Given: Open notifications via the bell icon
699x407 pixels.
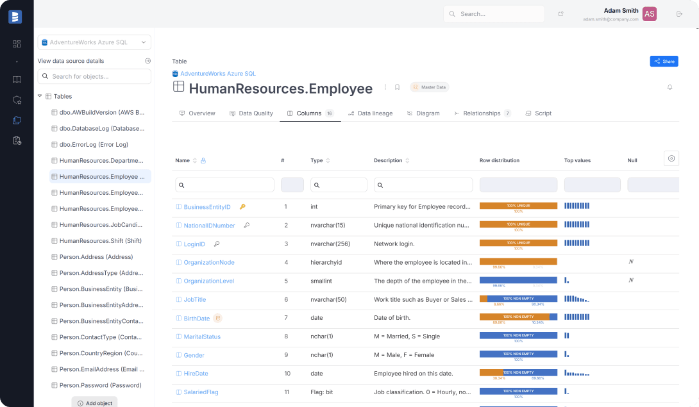Looking at the screenshot, I should (x=670, y=87).
